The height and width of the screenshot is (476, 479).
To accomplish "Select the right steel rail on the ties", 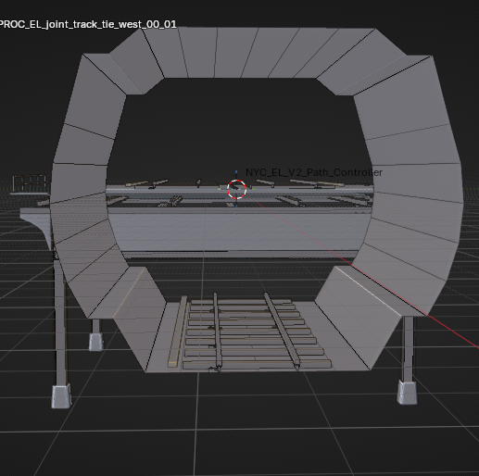I will pyautogui.click(x=282, y=331).
